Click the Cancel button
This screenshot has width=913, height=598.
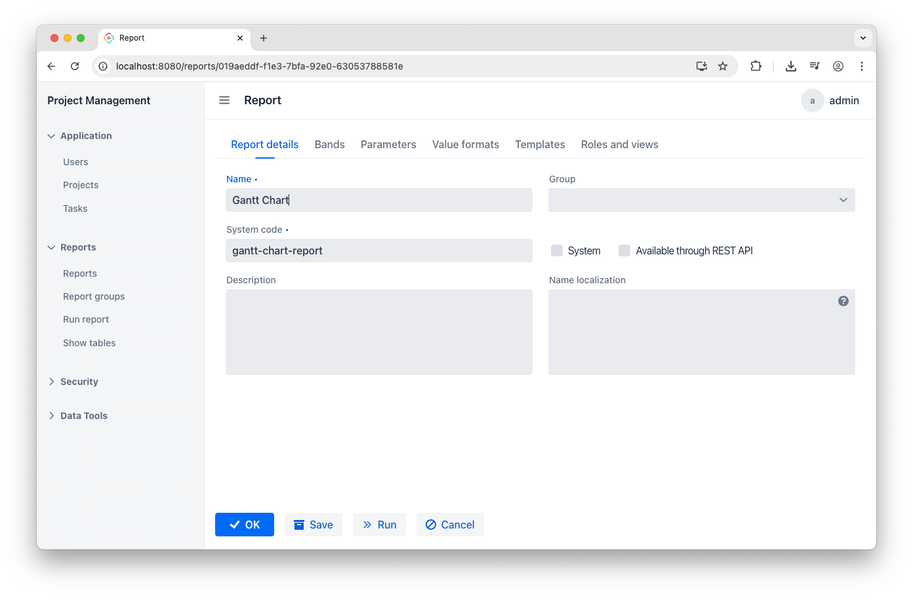tap(450, 525)
